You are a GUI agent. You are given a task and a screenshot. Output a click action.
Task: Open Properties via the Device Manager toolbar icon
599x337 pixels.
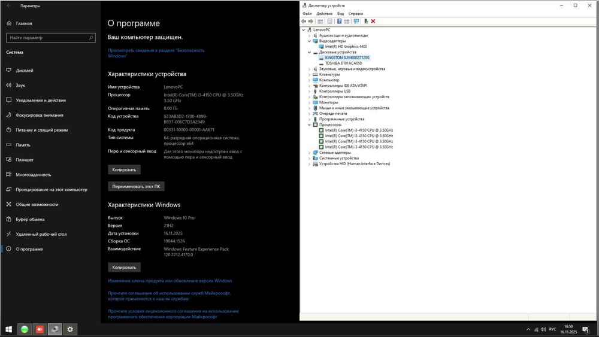[329, 22]
